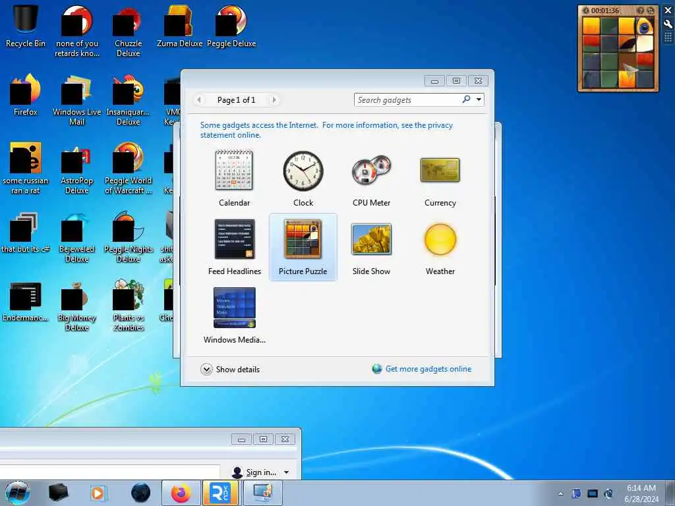Open the dark globe taskbar icon
Viewport: 675px width, 506px height.
coord(140,493)
